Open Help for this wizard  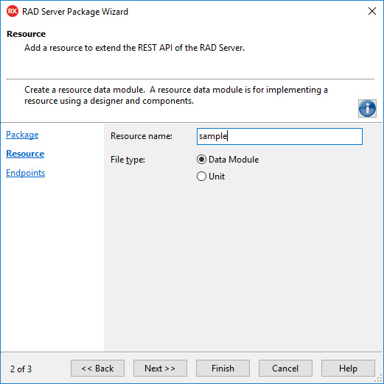coord(348,368)
